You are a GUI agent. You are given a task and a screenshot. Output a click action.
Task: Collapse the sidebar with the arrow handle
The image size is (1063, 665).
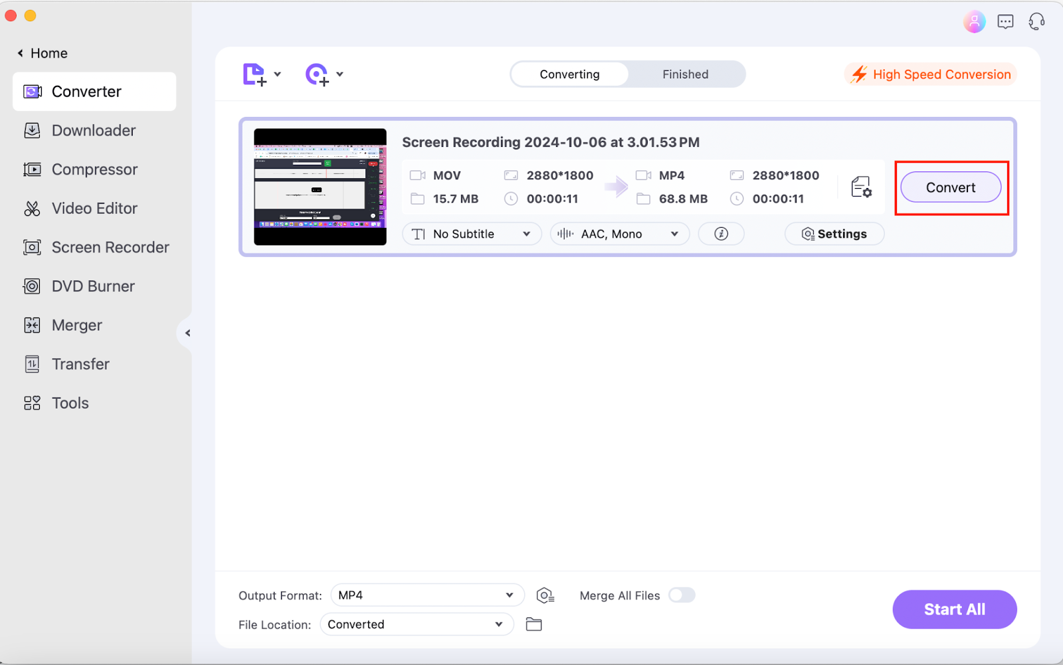click(187, 333)
